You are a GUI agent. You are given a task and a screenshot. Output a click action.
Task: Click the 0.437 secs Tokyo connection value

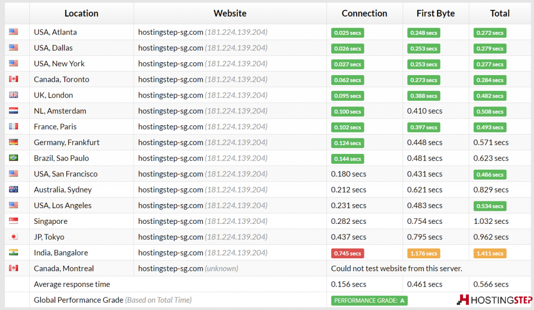click(348, 237)
